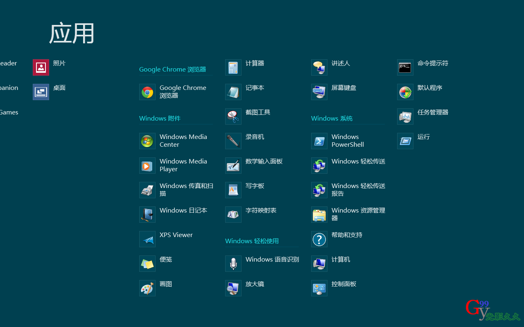Open 记事本 notepad icon
Viewport: 524px width, 327px height.
[233, 92]
